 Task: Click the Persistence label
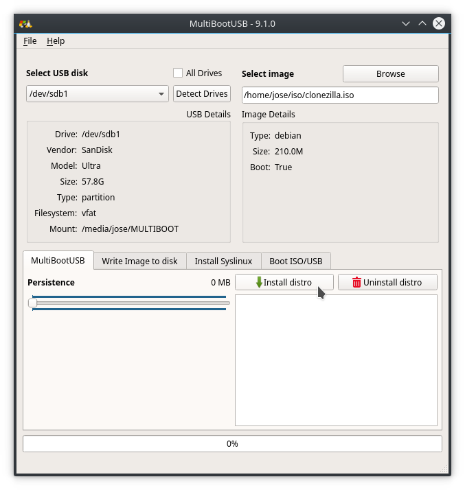51,282
